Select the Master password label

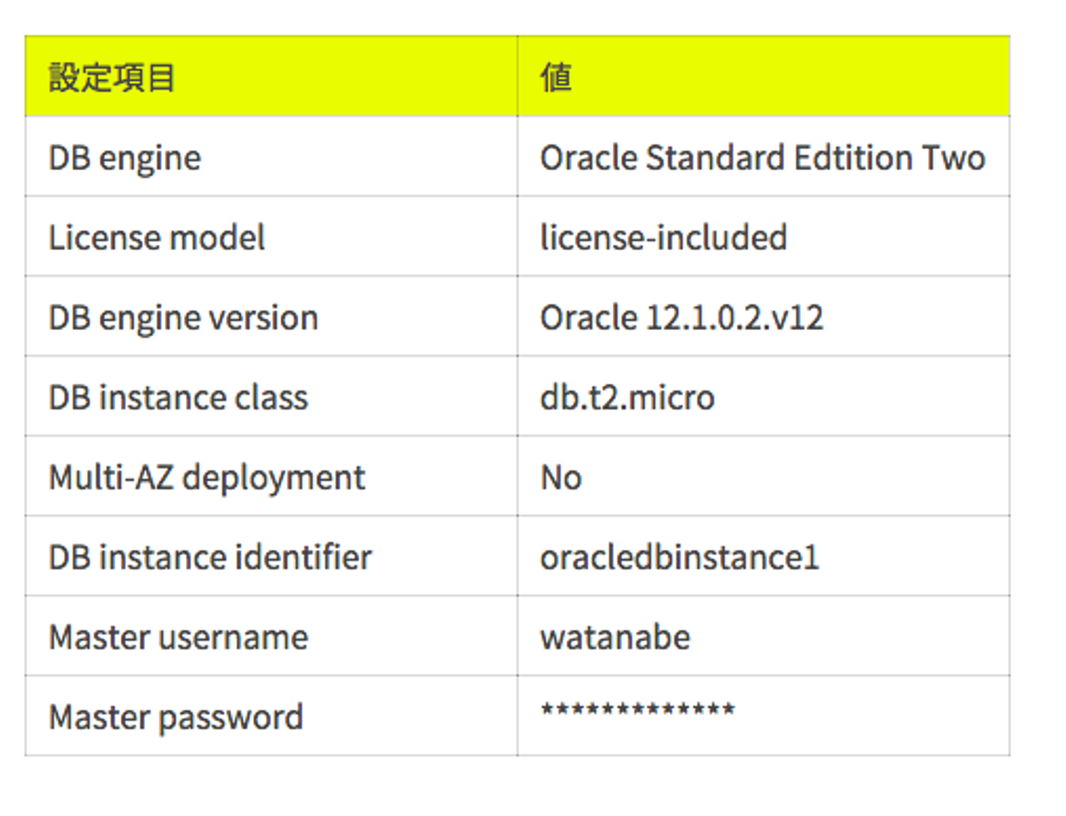tap(175, 718)
